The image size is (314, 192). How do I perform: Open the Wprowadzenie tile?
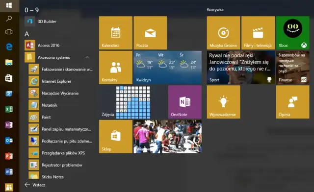click(x=224, y=102)
